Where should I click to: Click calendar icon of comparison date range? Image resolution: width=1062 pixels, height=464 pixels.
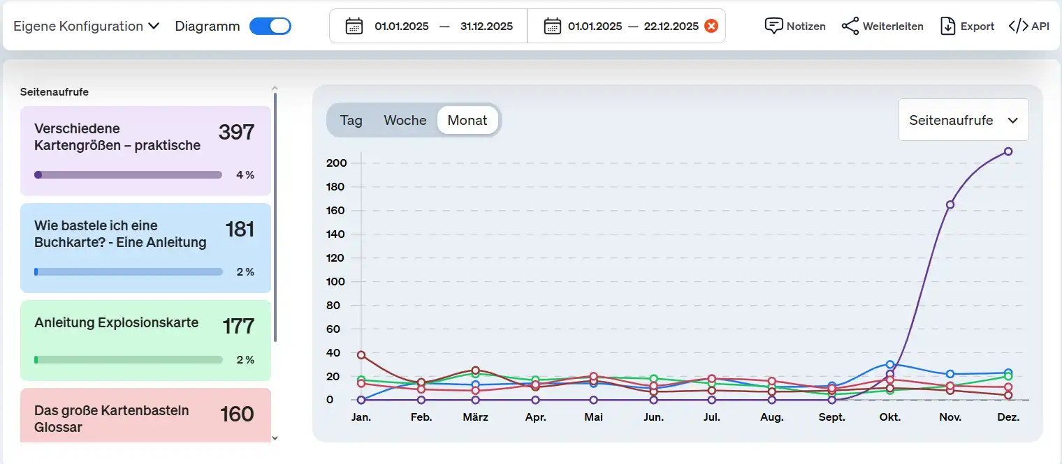click(552, 27)
